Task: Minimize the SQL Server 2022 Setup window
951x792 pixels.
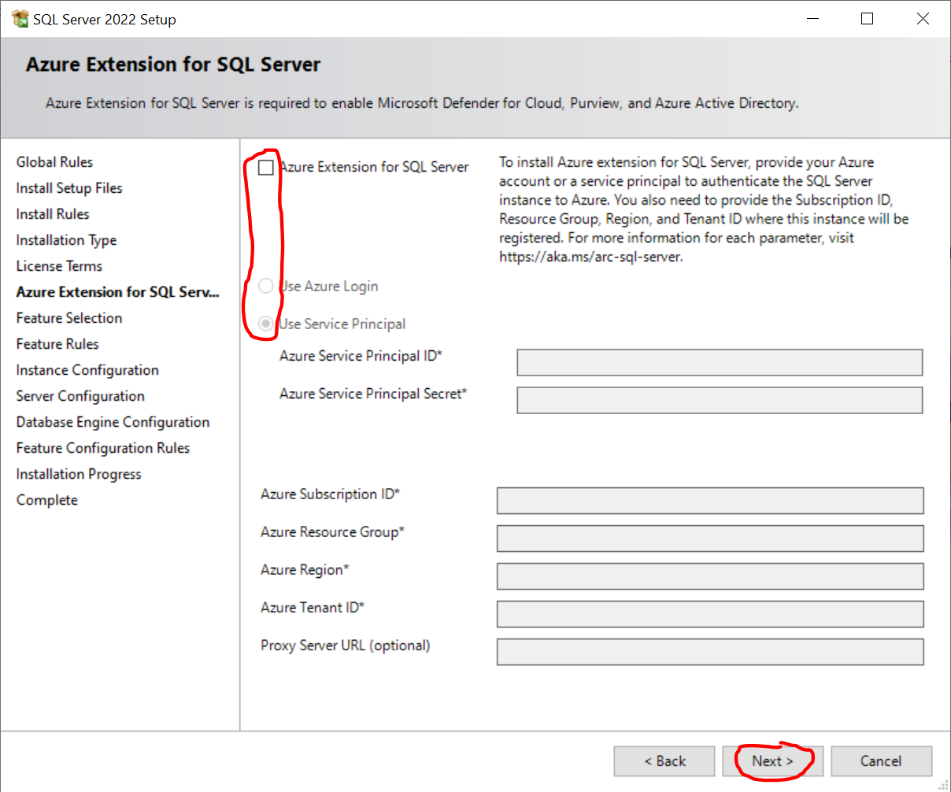Action: (812, 19)
